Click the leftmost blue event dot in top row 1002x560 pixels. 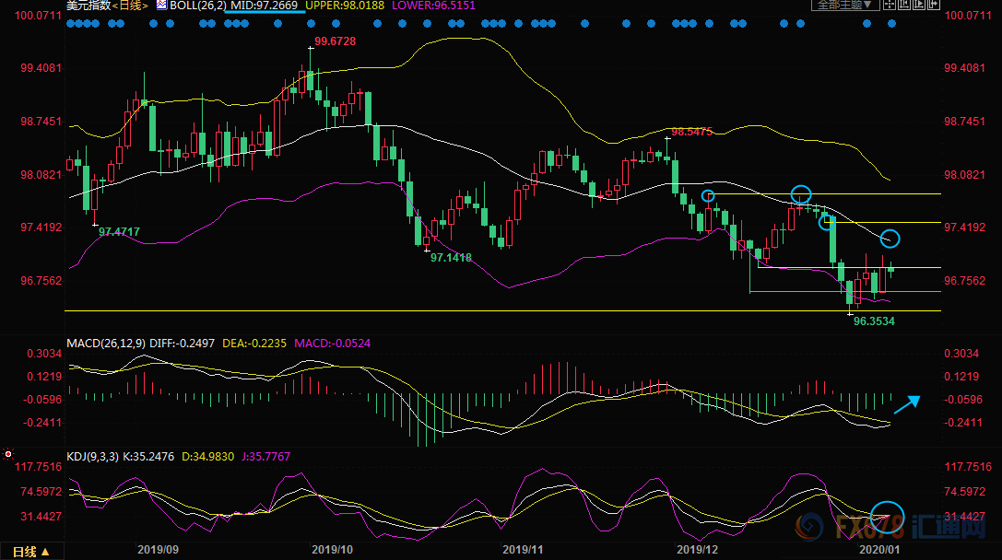click(71, 24)
